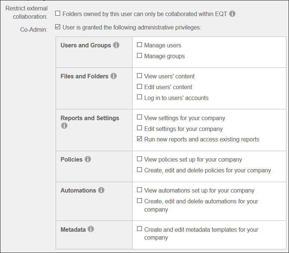This screenshot has height=253, width=289.
Task: Check Edit settings for your company
Action: click(x=140, y=129)
